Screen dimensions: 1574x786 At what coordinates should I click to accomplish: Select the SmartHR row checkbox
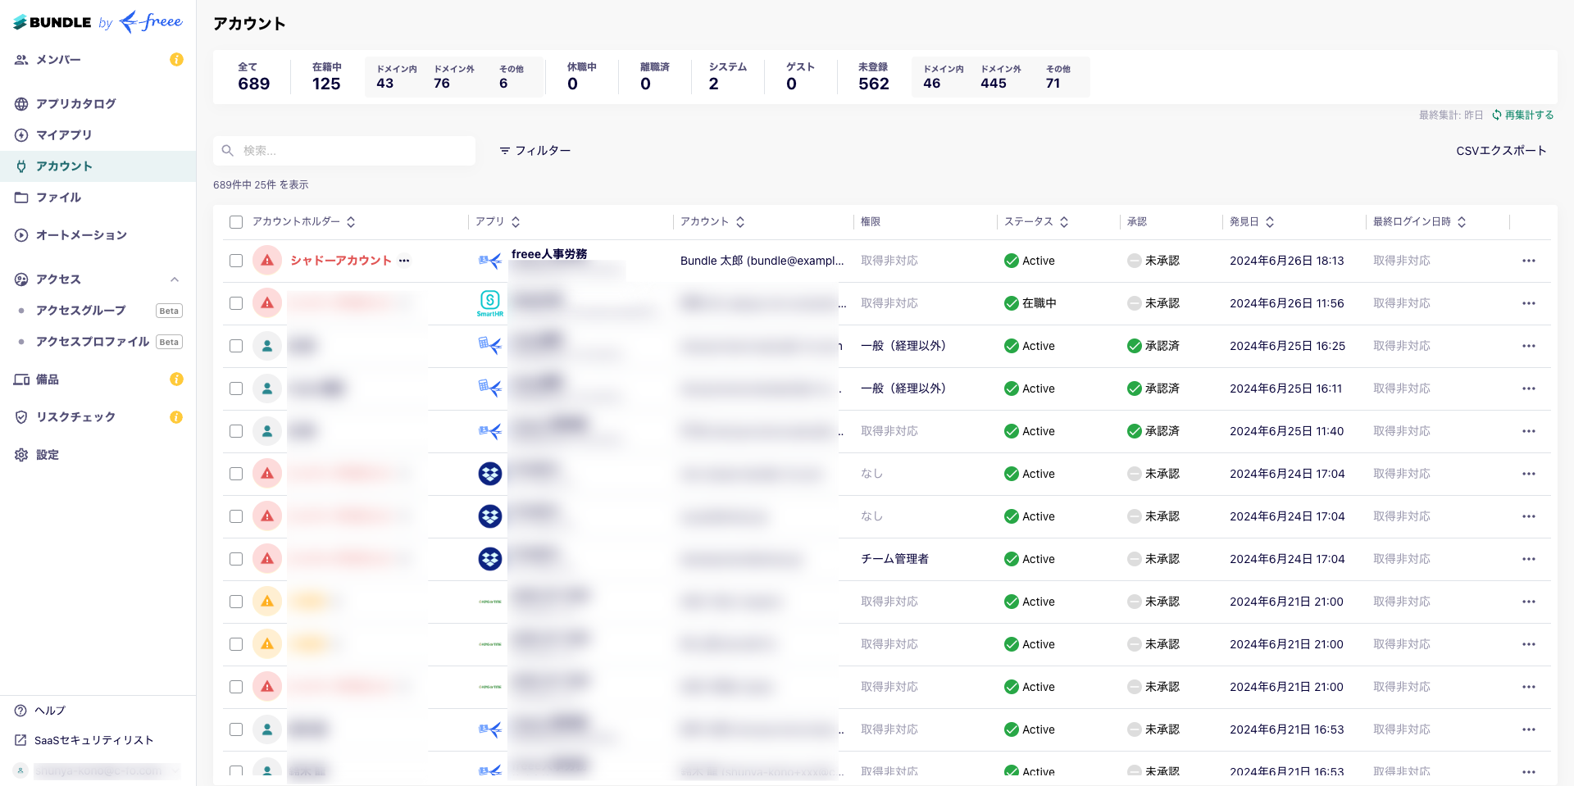point(236,303)
